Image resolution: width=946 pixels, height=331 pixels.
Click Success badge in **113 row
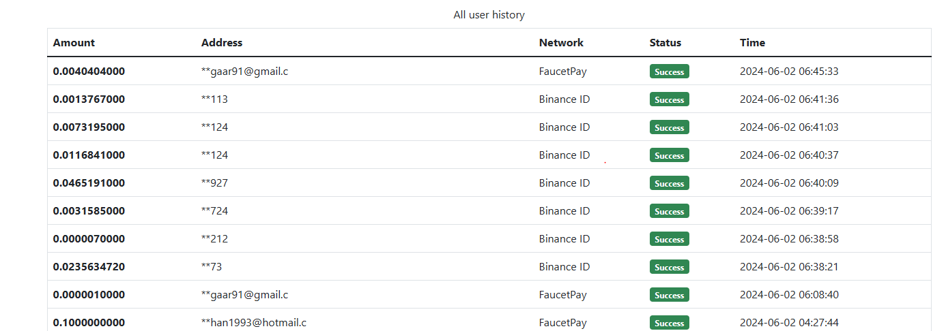tap(670, 99)
